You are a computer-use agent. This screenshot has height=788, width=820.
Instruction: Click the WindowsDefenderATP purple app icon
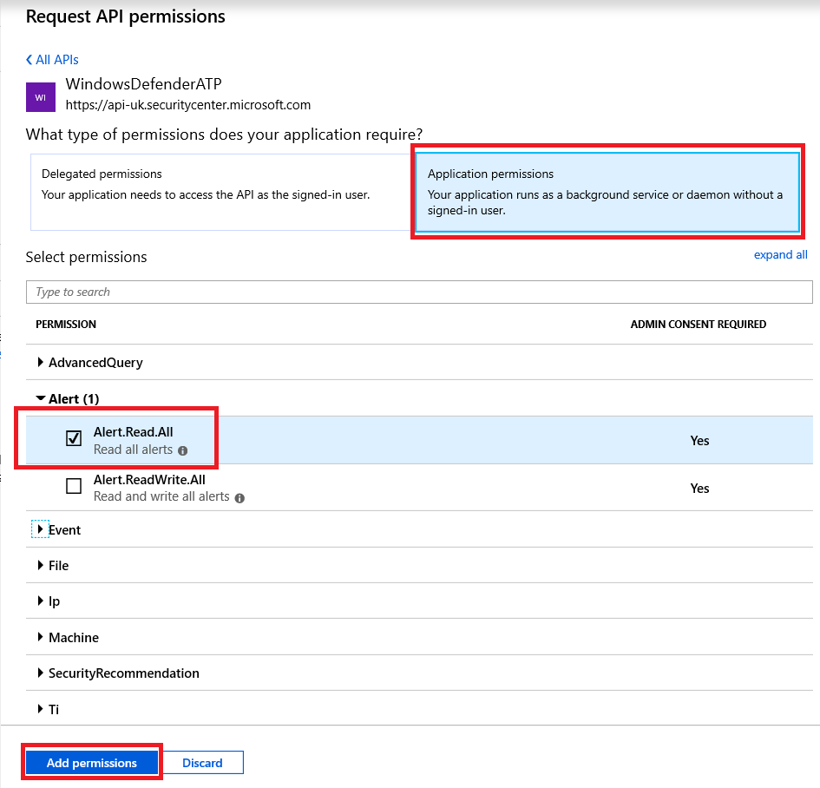pyautogui.click(x=41, y=97)
